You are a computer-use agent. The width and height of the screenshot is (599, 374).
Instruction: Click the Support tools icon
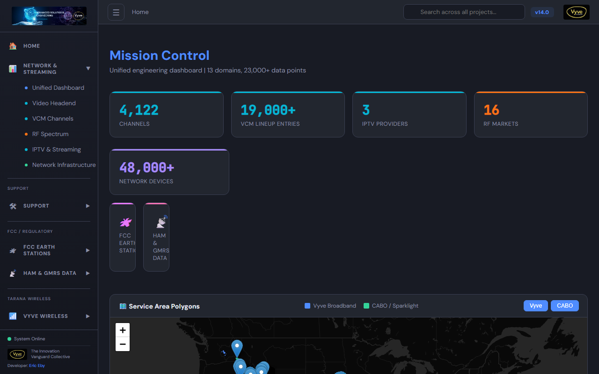point(13,206)
